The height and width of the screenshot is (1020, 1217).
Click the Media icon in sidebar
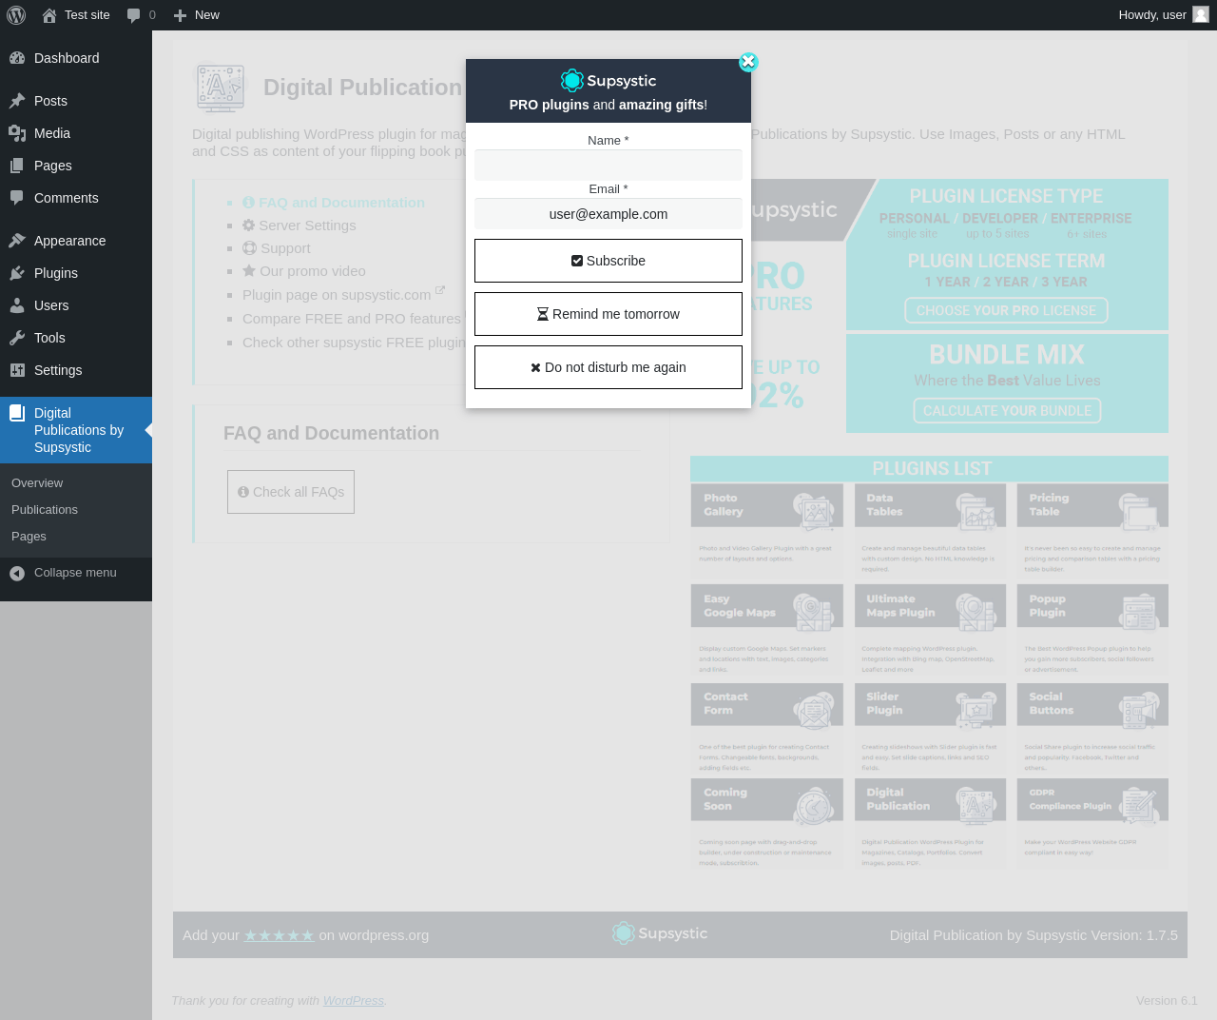point(17,133)
